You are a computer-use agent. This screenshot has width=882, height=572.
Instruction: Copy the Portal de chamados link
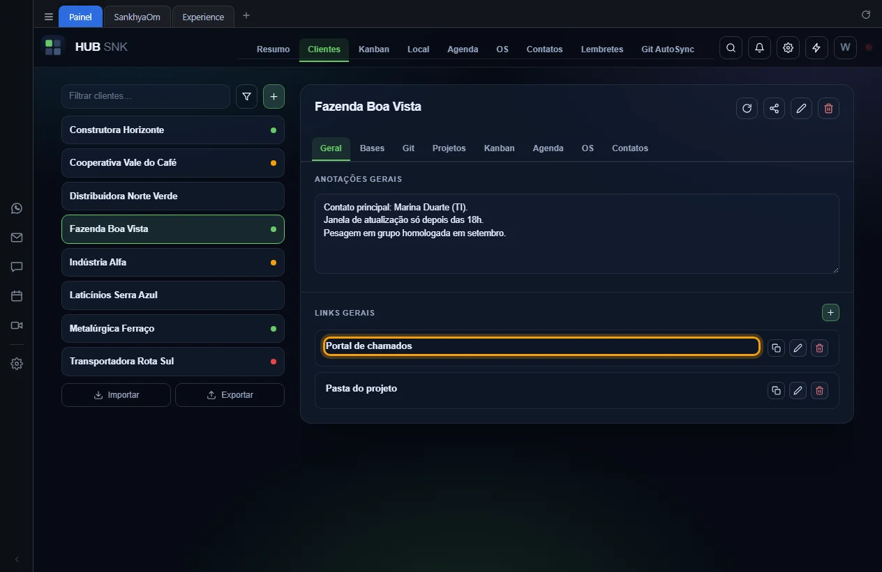[776, 348]
